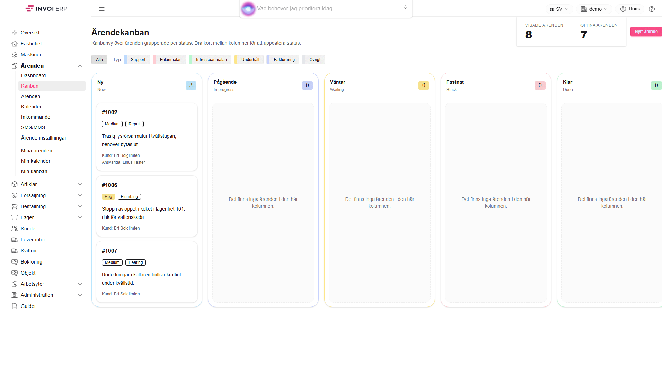Screen dimensions: 665x374
Task: Click the Försäljning euro icon
Action: pyautogui.click(x=15, y=195)
